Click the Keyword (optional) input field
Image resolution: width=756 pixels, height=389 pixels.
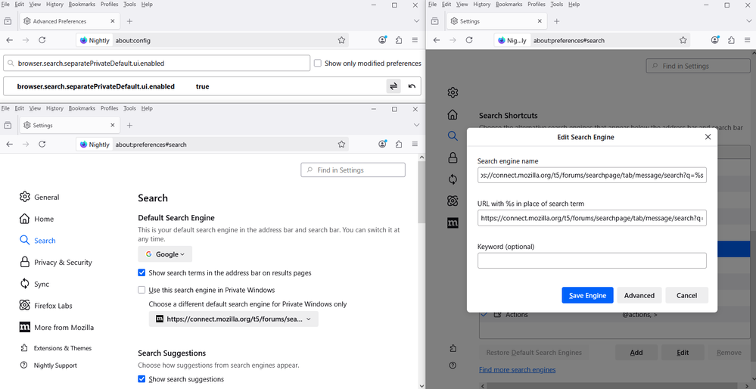pos(592,261)
